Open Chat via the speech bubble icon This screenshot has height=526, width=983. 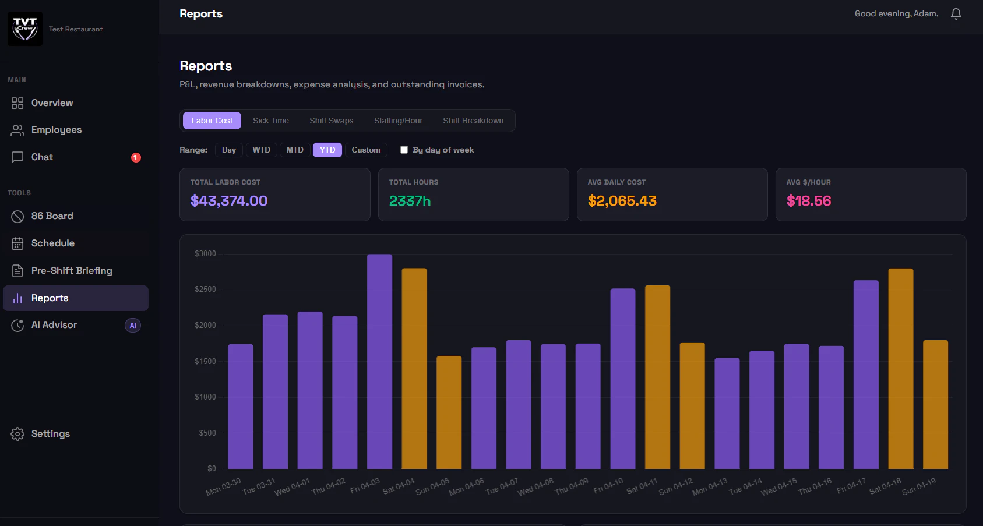[17, 157]
